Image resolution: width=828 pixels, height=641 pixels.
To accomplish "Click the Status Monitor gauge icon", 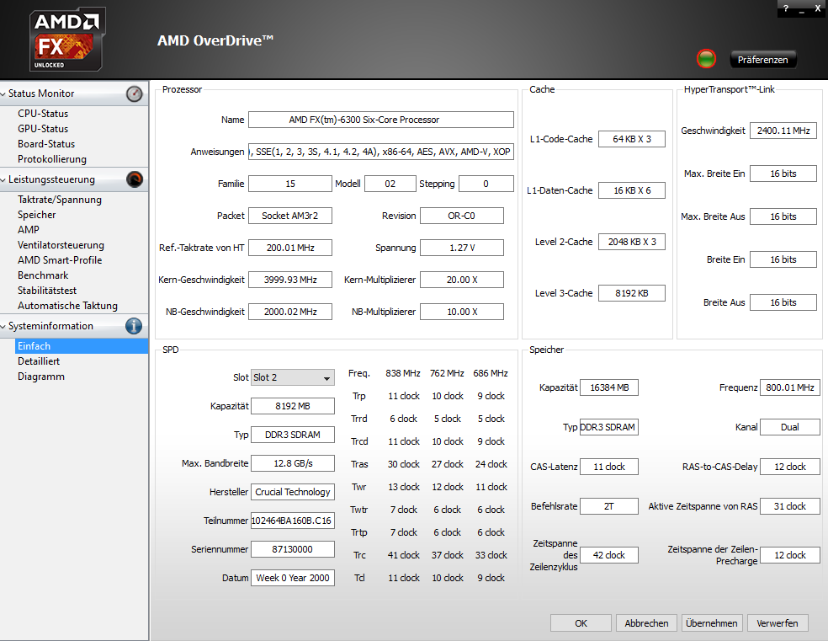I will click(x=134, y=93).
